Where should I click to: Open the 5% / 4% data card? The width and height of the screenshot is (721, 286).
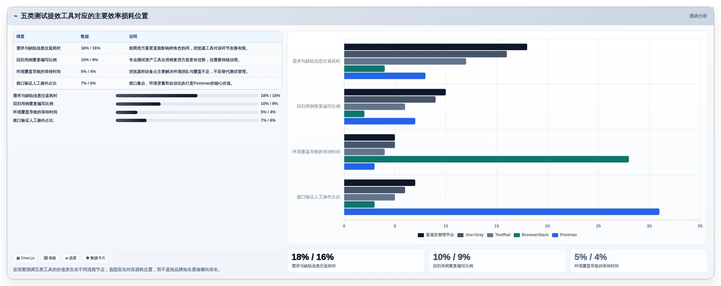[x=639, y=261]
